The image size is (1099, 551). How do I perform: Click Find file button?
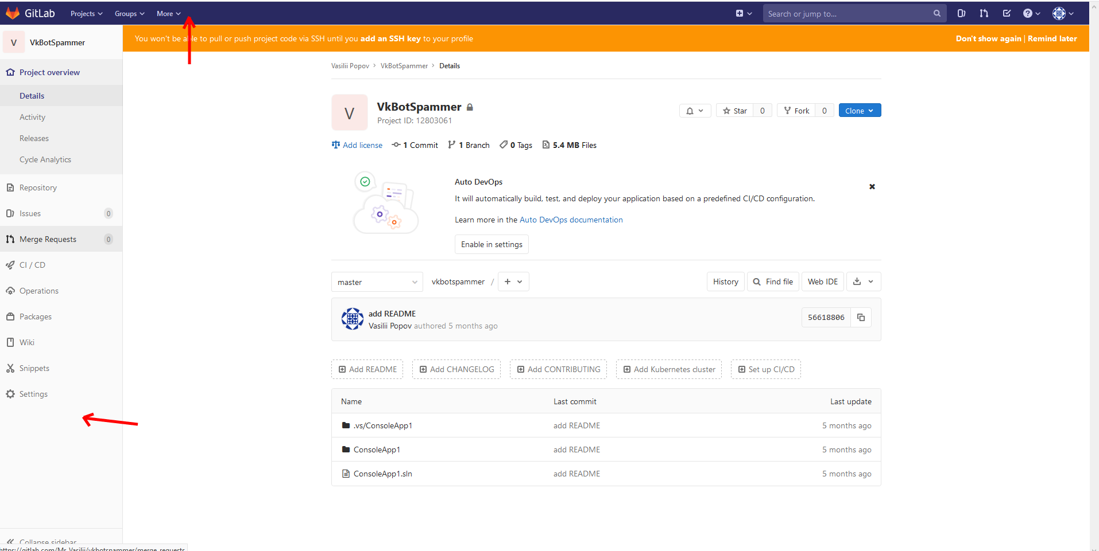coord(773,282)
